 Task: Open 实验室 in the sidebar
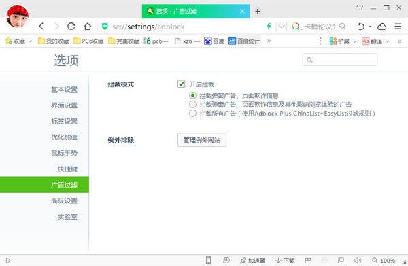67,216
